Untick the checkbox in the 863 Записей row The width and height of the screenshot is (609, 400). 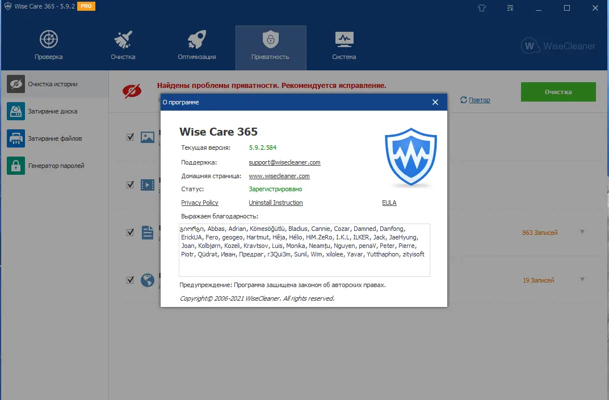(130, 232)
